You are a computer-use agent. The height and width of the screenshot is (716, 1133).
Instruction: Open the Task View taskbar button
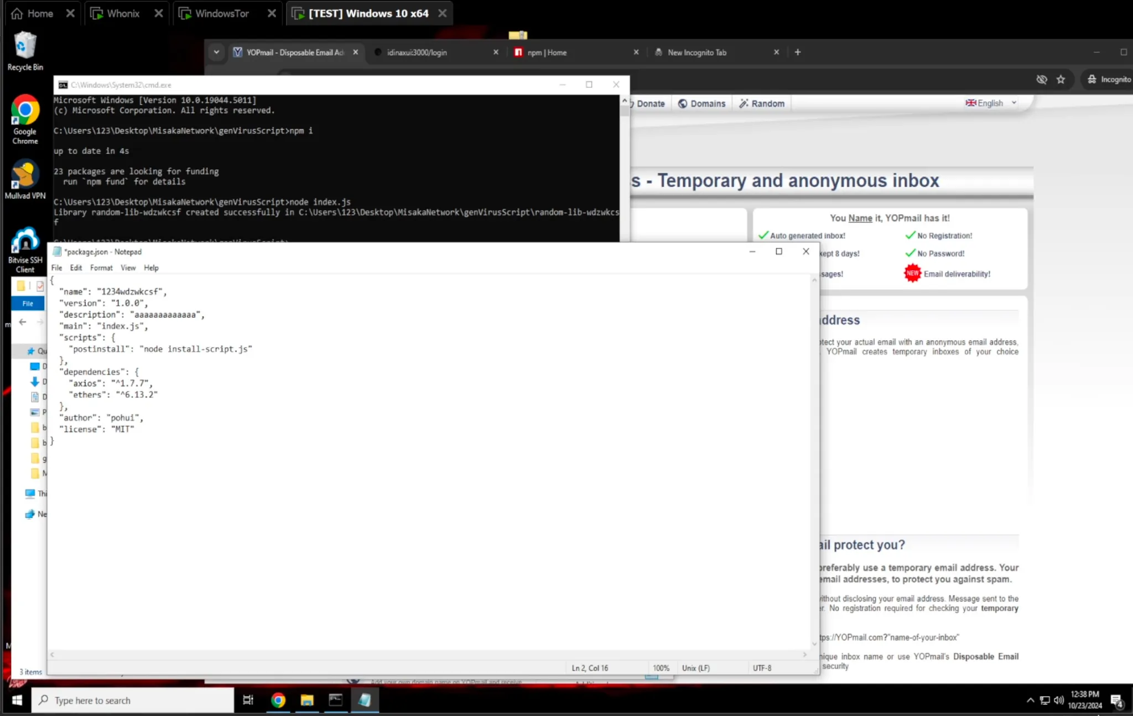point(248,700)
